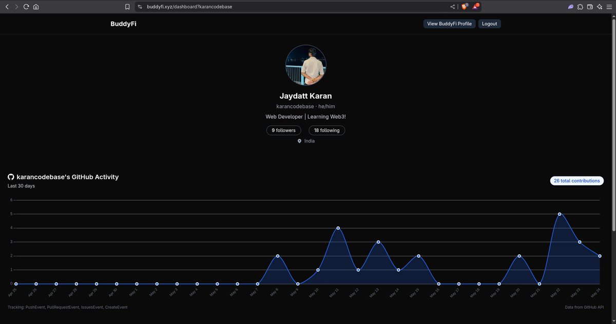Click the BuddyFi logo text
The width and height of the screenshot is (616, 324).
pyautogui.click(x=123, y=24)
